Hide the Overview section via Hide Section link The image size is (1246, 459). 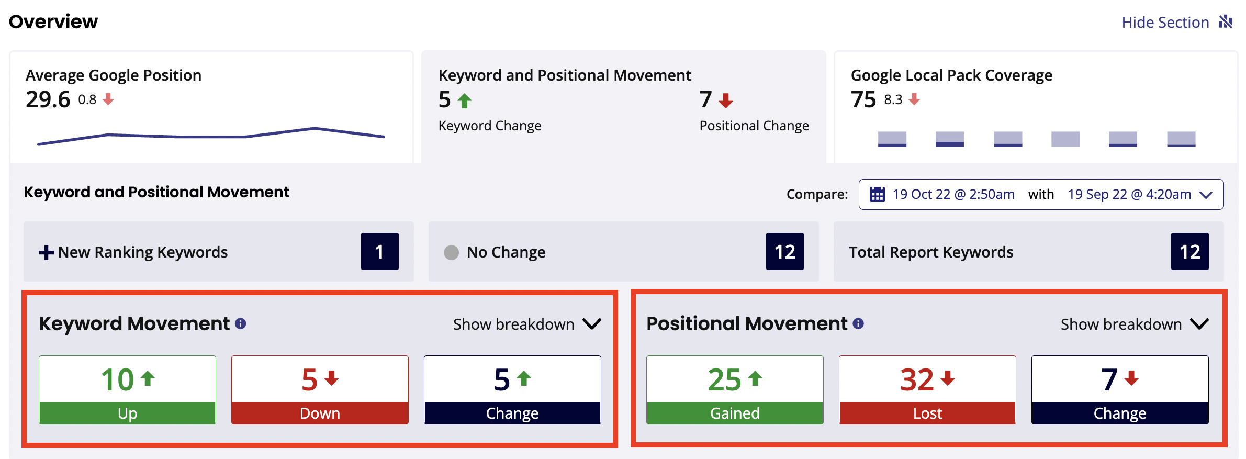[x=1165, y=22]
